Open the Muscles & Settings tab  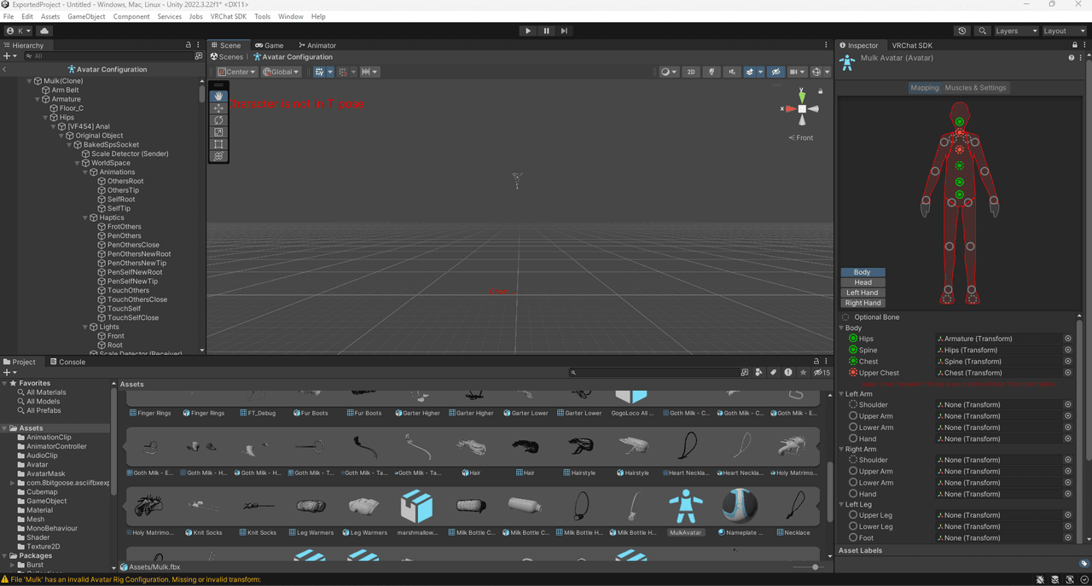tap(976, 88)
